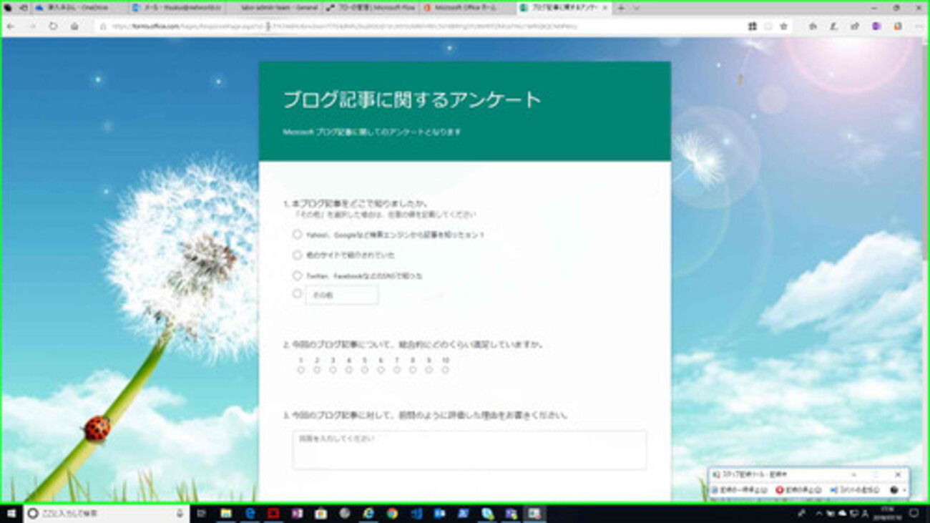930x523 pixels.
Task: Refresh the survey page
Action: [53, 26]
